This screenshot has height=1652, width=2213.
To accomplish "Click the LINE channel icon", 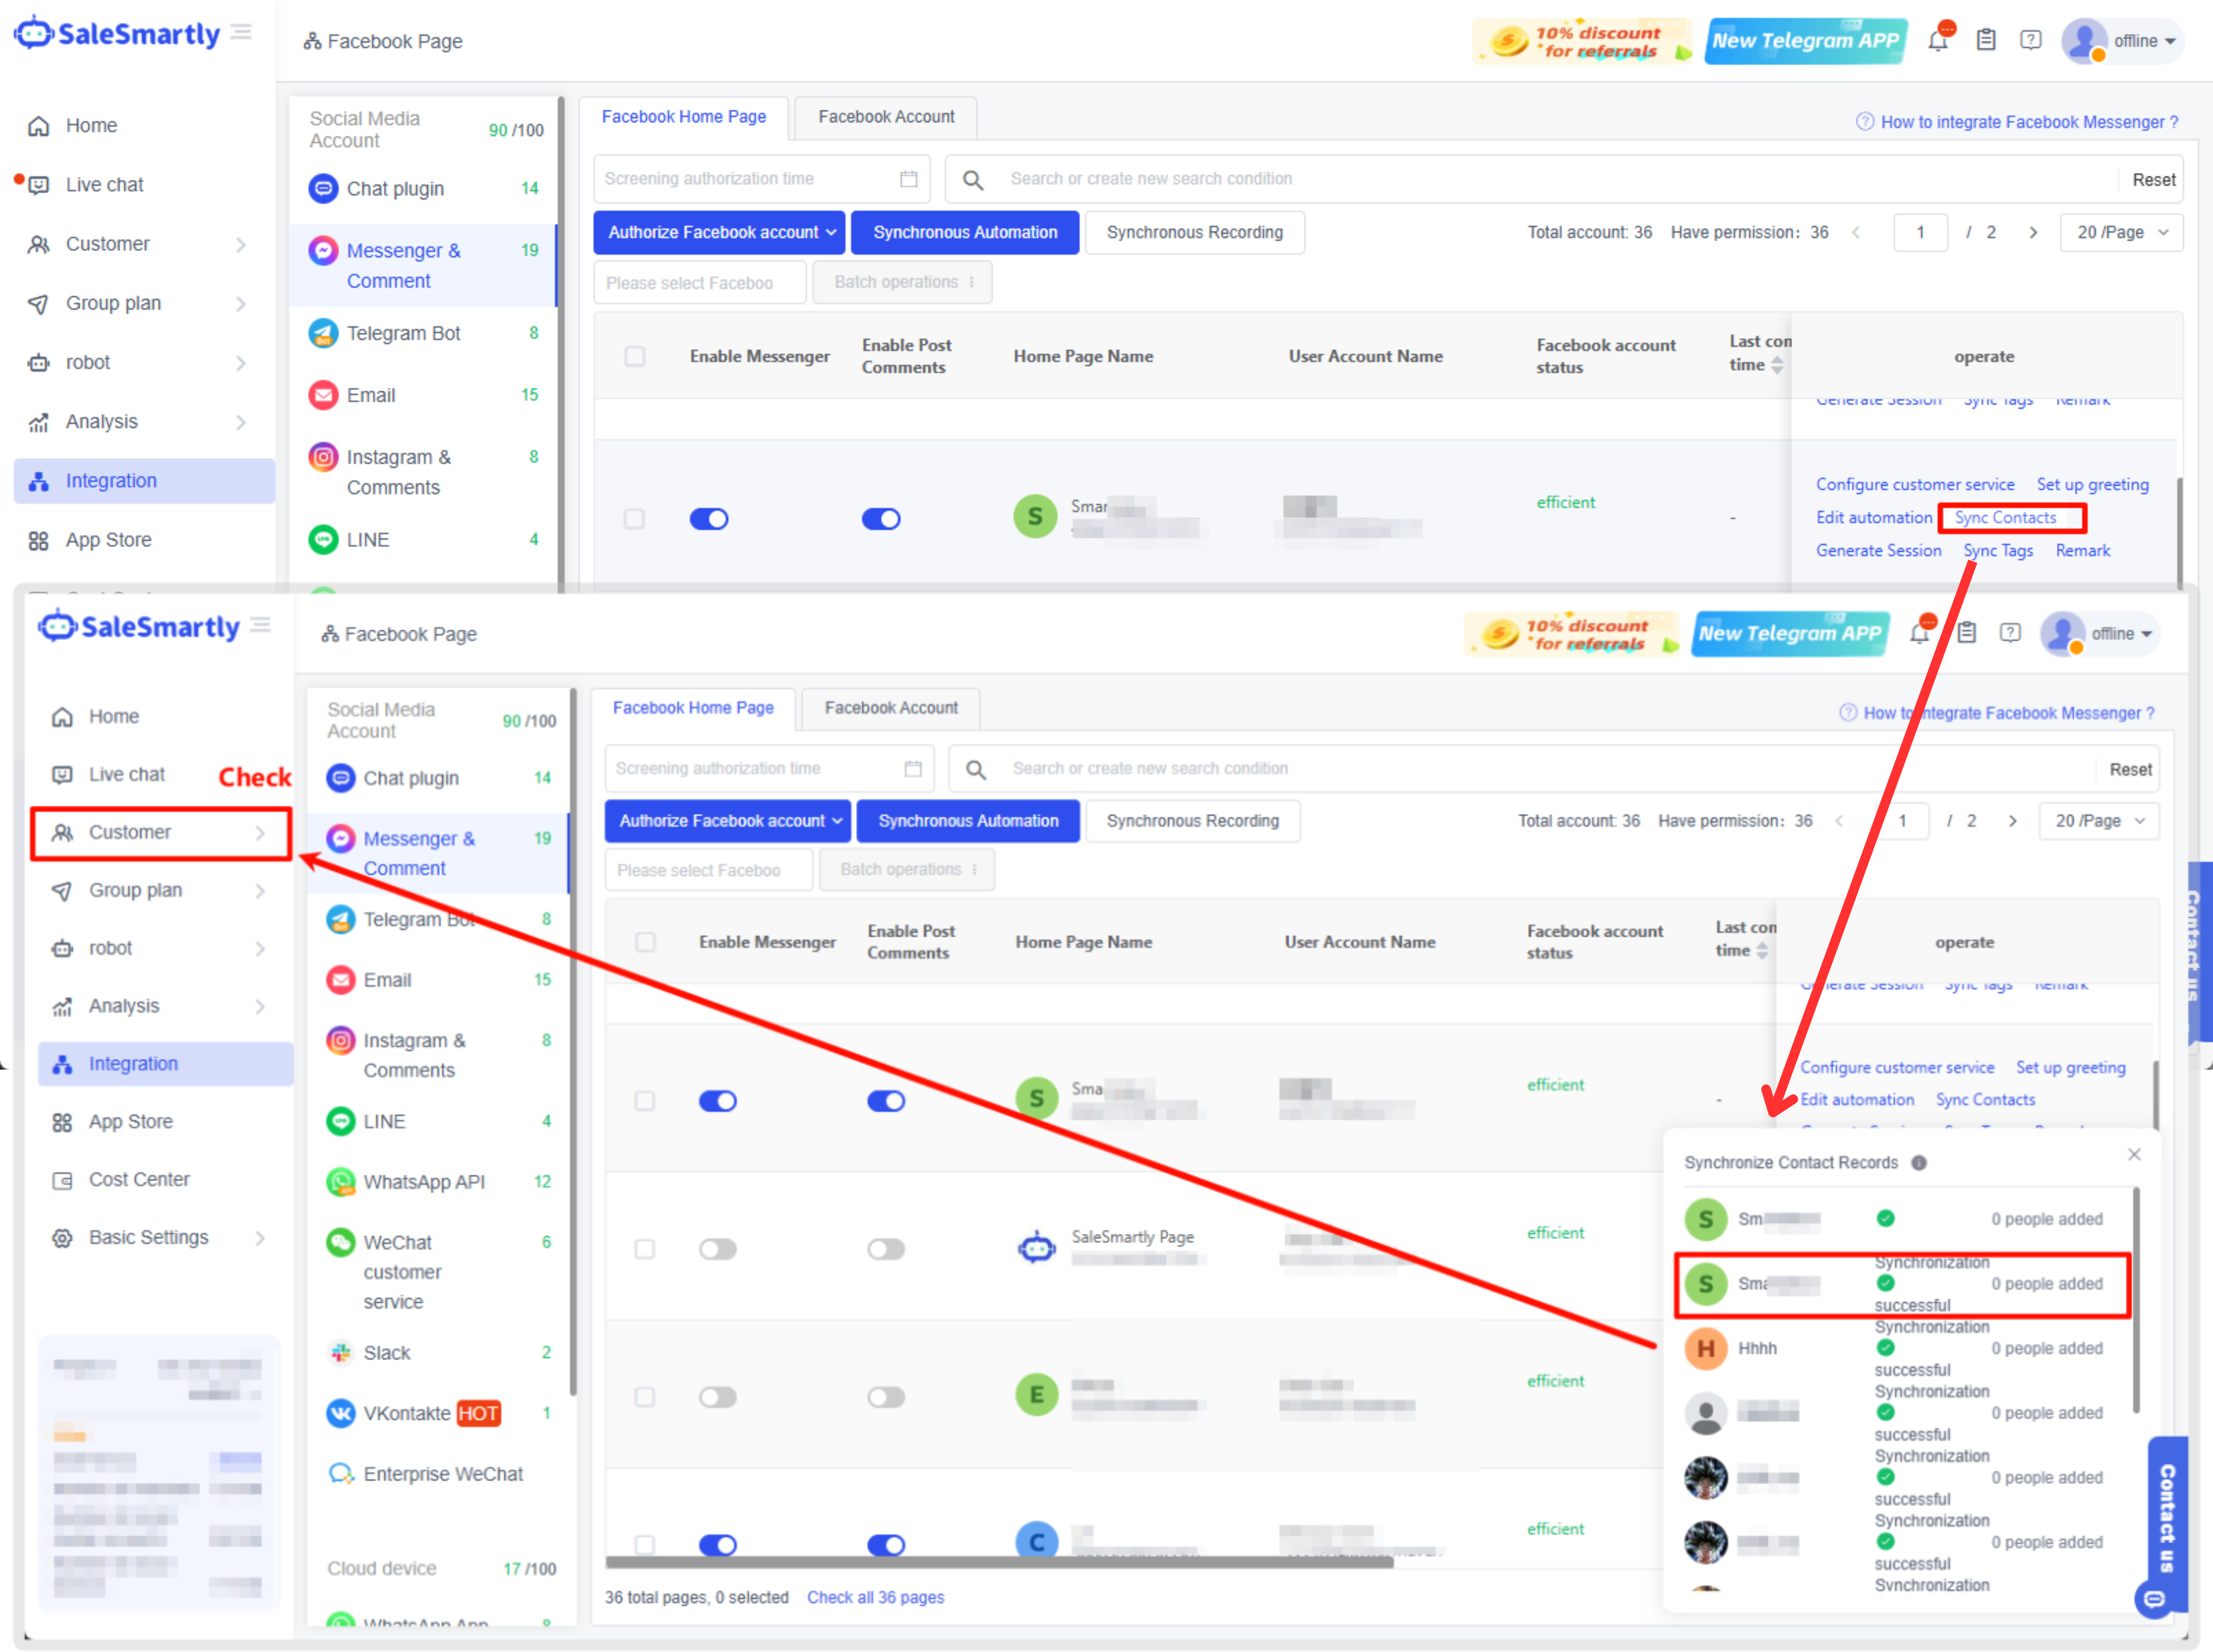I will (x=341, y=1122).
